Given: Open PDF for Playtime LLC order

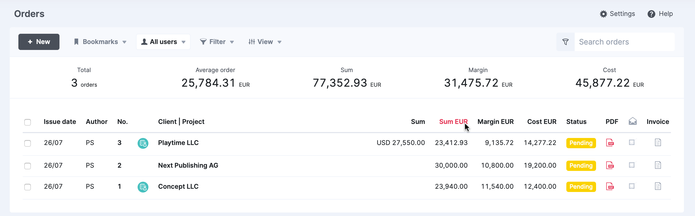Looking at the screenshot, I should point(610,143).
